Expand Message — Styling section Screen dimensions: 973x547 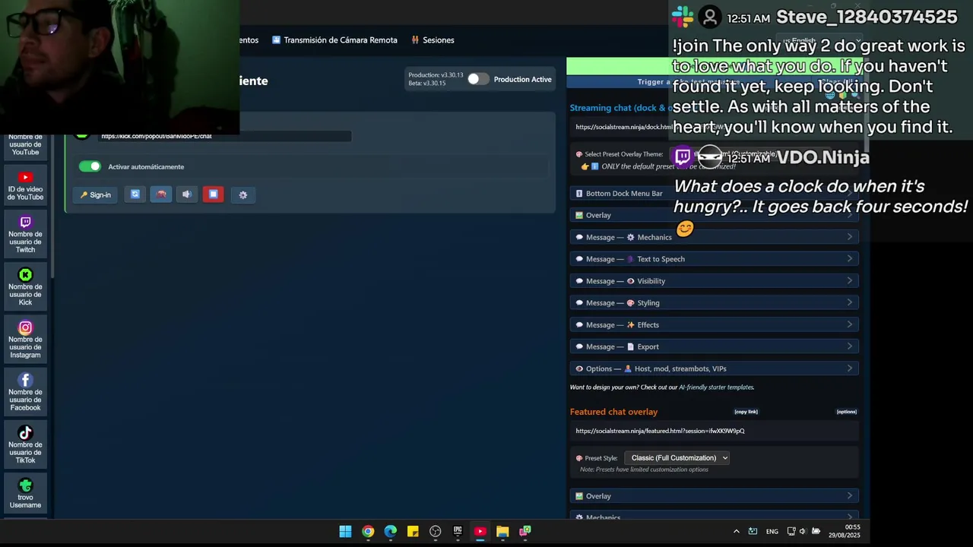tap(714, 302)
